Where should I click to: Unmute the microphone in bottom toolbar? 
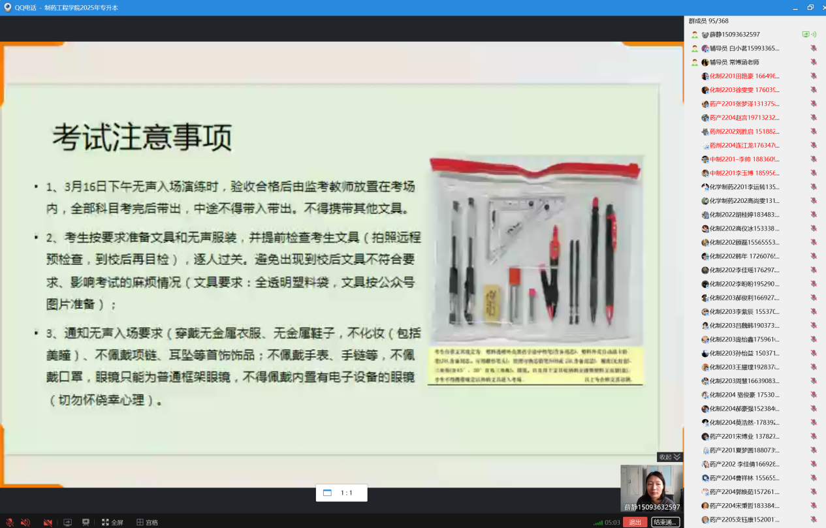(x=9, y=522)
